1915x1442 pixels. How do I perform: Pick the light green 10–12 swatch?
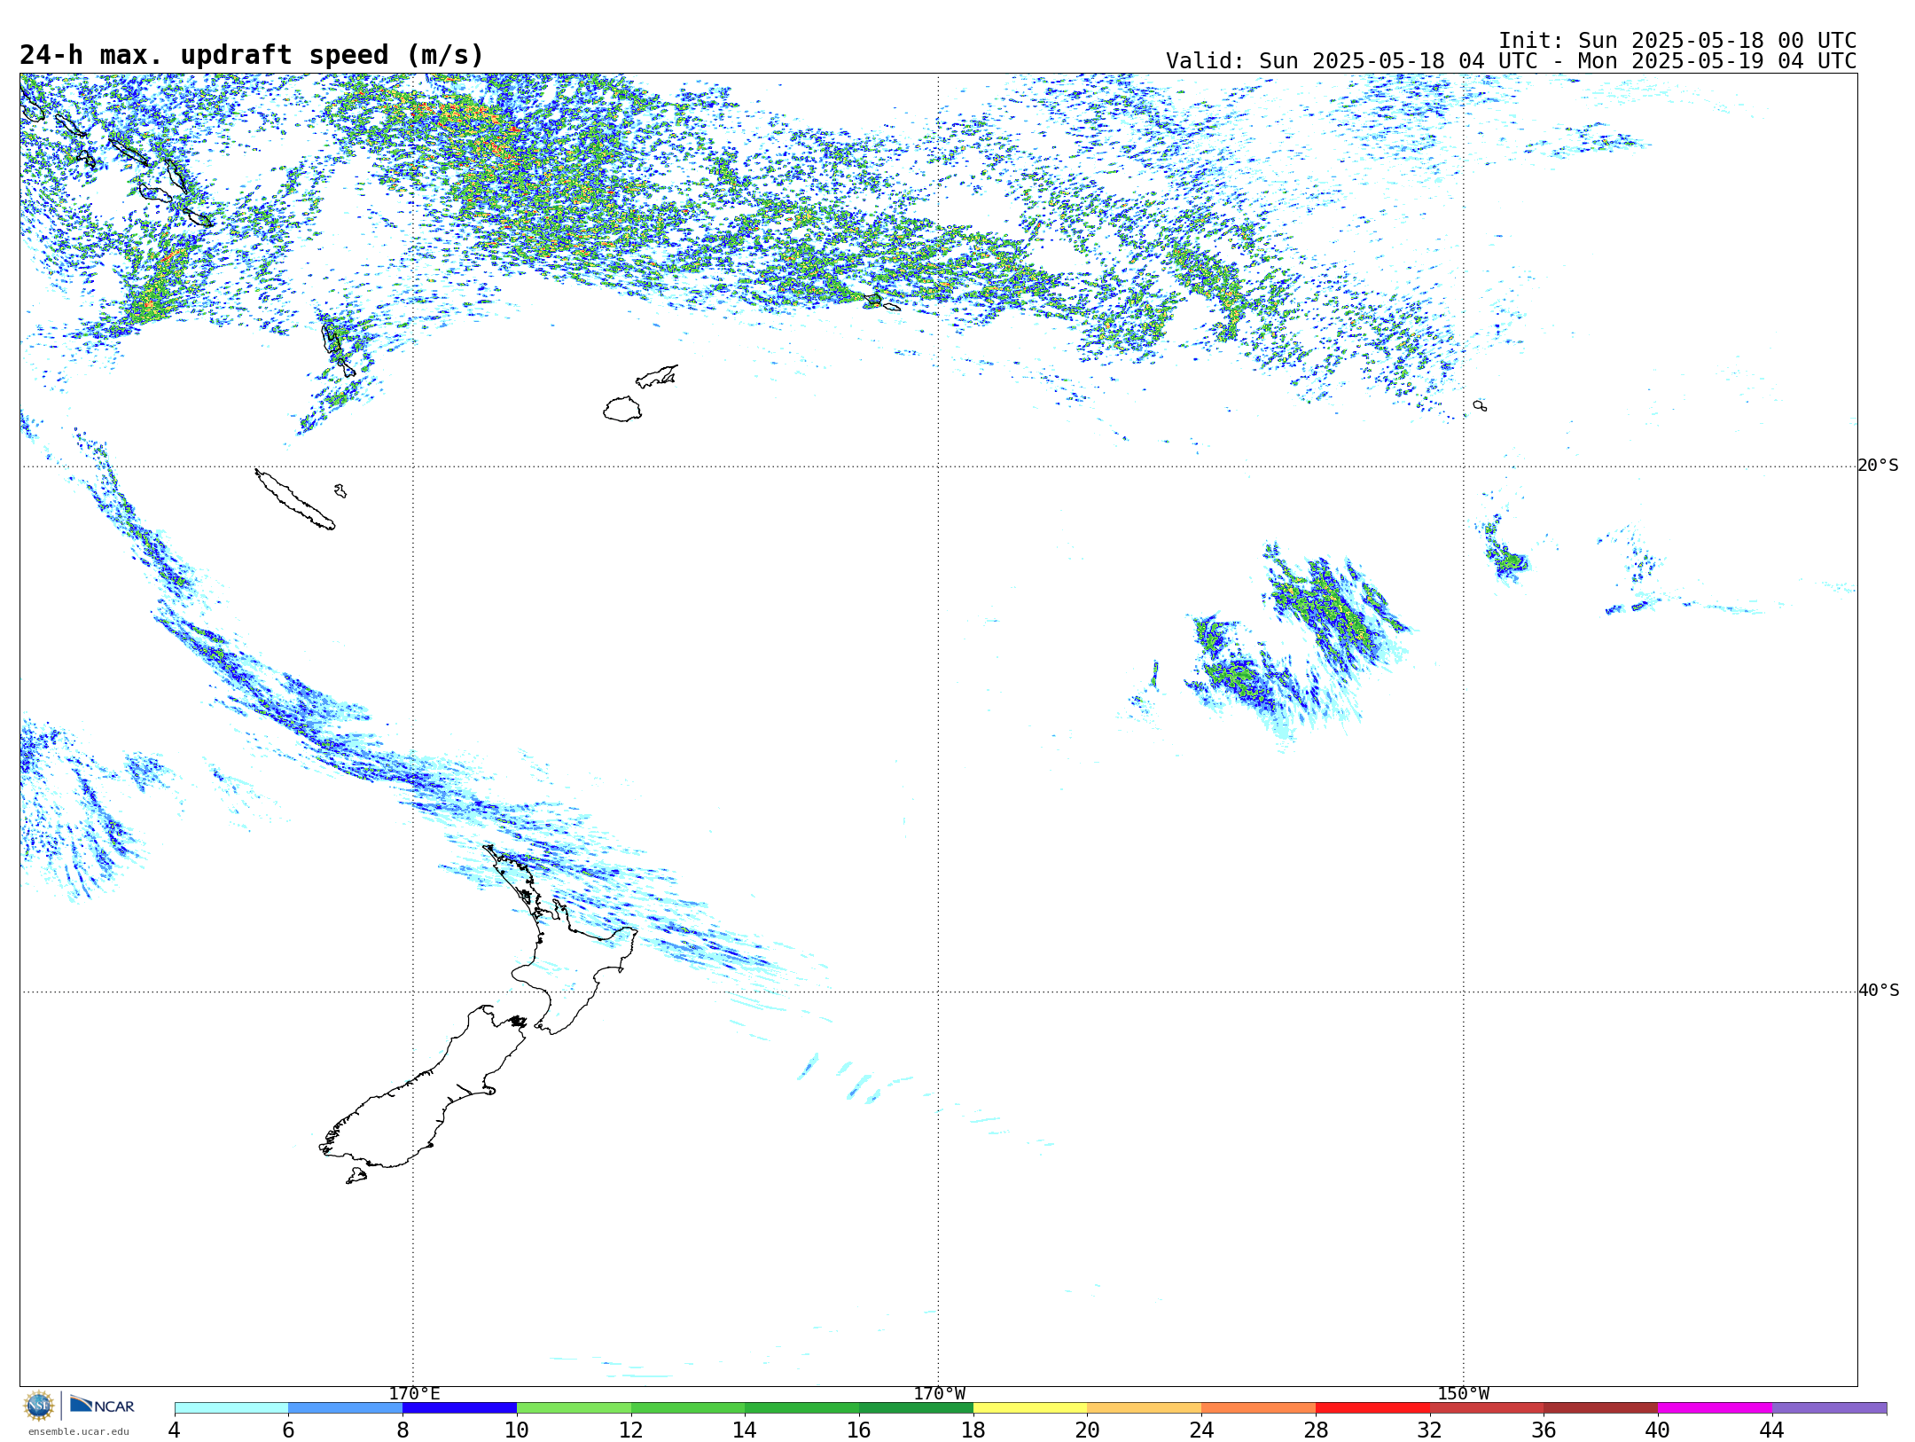pyautogui.click(x=574, y=1407)
